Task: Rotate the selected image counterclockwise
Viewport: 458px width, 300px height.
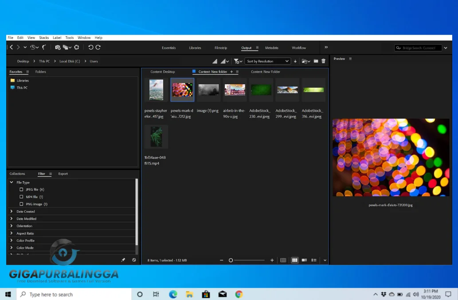Action: 91,47
